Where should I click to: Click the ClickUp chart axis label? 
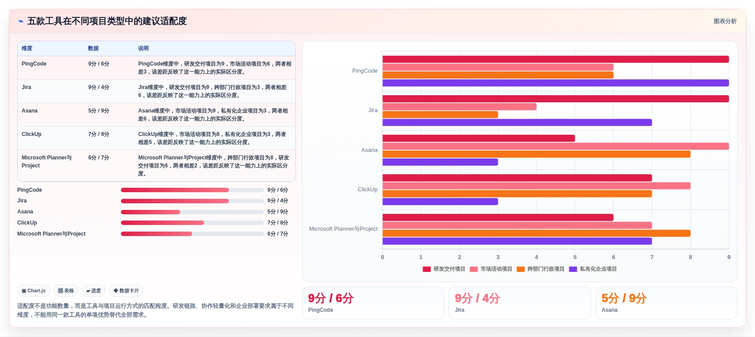pos(368,190)
